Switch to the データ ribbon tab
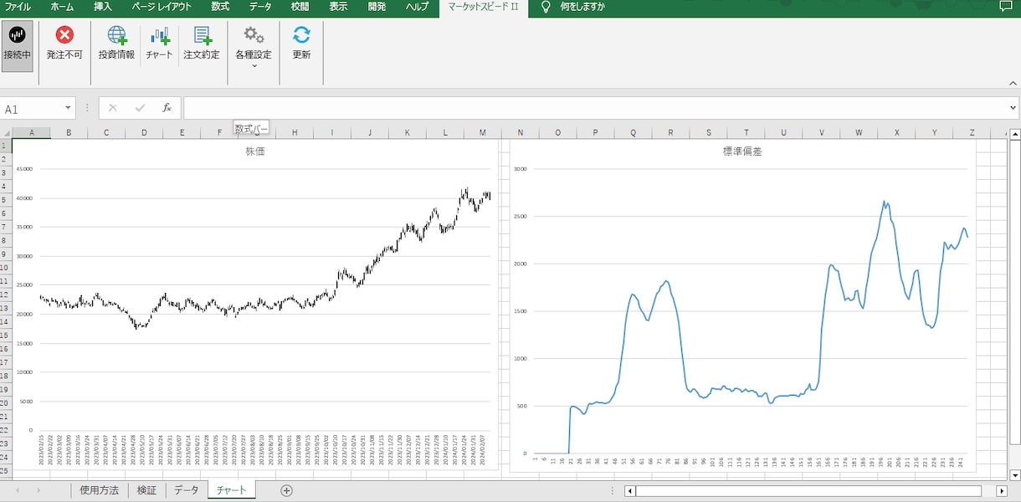1021x502 pixels. (x=260, y=7)
